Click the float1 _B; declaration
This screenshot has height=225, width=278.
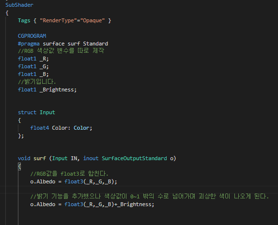33,74
